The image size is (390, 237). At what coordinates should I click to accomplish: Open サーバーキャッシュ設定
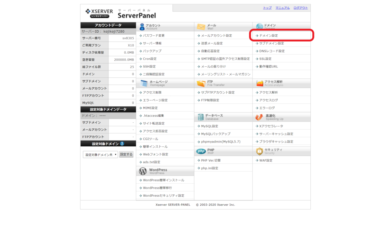click(277, 134)
